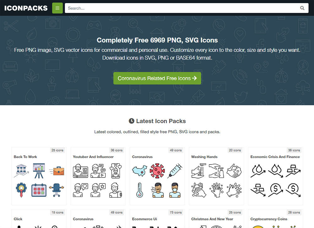The height and width of the screenshot is (228, 314).
Task: Click the 25 icons badge on Back To Work
Action: 57,150
